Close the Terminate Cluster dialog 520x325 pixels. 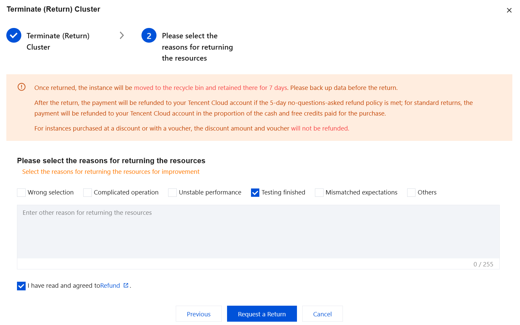point(509,10)
